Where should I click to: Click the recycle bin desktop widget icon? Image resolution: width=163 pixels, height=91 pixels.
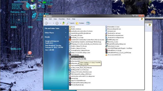(x=33, y=7)
